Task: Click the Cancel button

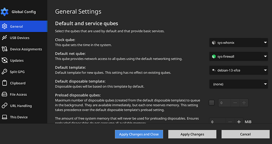Action: click(x=246, y=134)
